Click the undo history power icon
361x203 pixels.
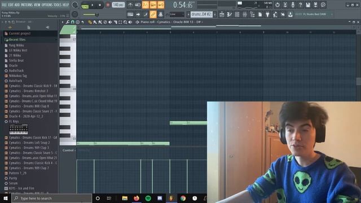coord(278,5)
